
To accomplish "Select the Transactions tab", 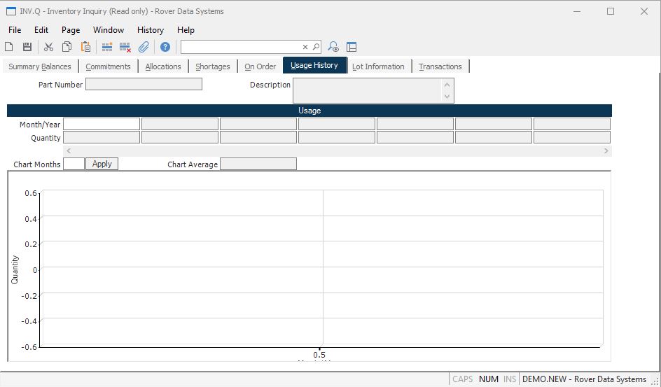I will pos(440,66).
